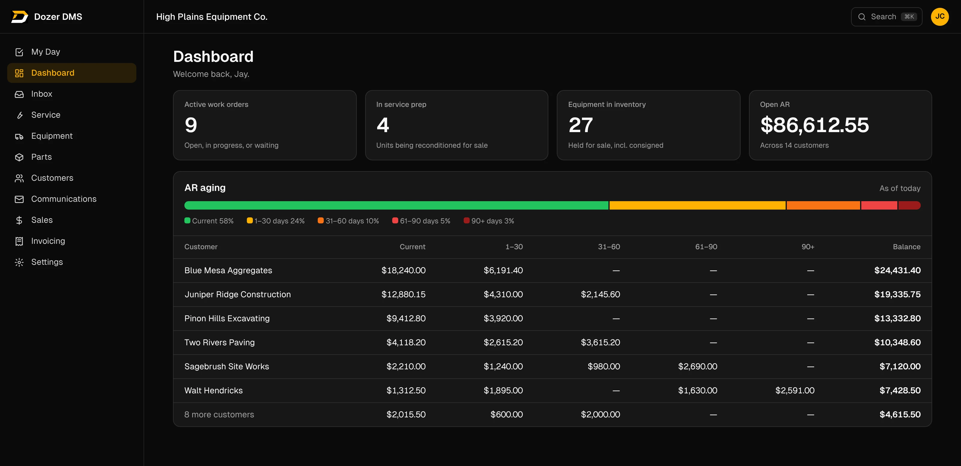Click the $86,612.55 Open AR total
961x466 pixels.
(x=815, y=125)
